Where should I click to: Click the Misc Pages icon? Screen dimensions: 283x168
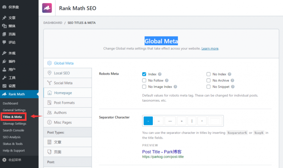(50, 122)
